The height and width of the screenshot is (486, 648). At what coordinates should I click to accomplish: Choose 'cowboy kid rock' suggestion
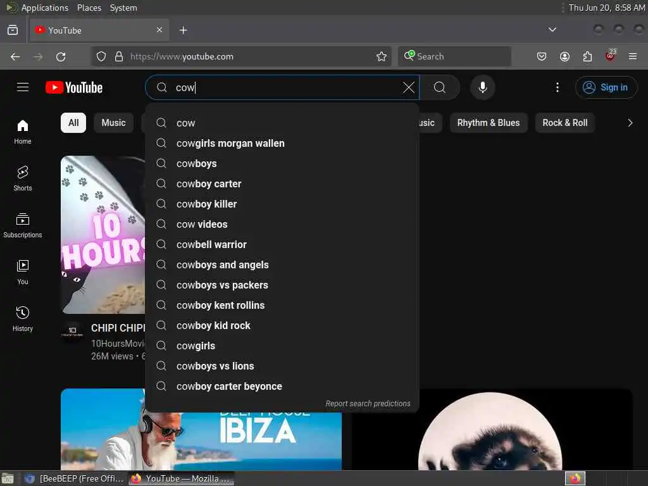click(282, 325)
